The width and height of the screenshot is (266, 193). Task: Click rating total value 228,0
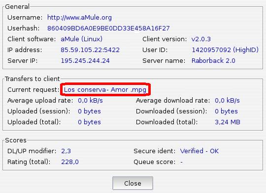(70, 162)
